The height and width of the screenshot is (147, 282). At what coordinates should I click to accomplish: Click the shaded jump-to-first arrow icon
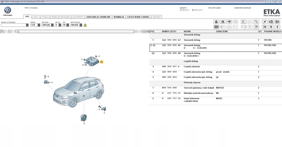point(264,27)
